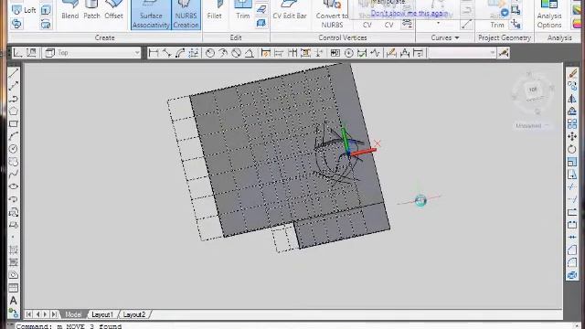
Task: Select the Spline tool
Action: pyautogui.click(x=14, y=174)
